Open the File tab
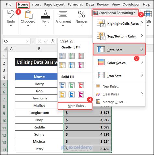This screenshot has height=155, width=154. (8, 5)
